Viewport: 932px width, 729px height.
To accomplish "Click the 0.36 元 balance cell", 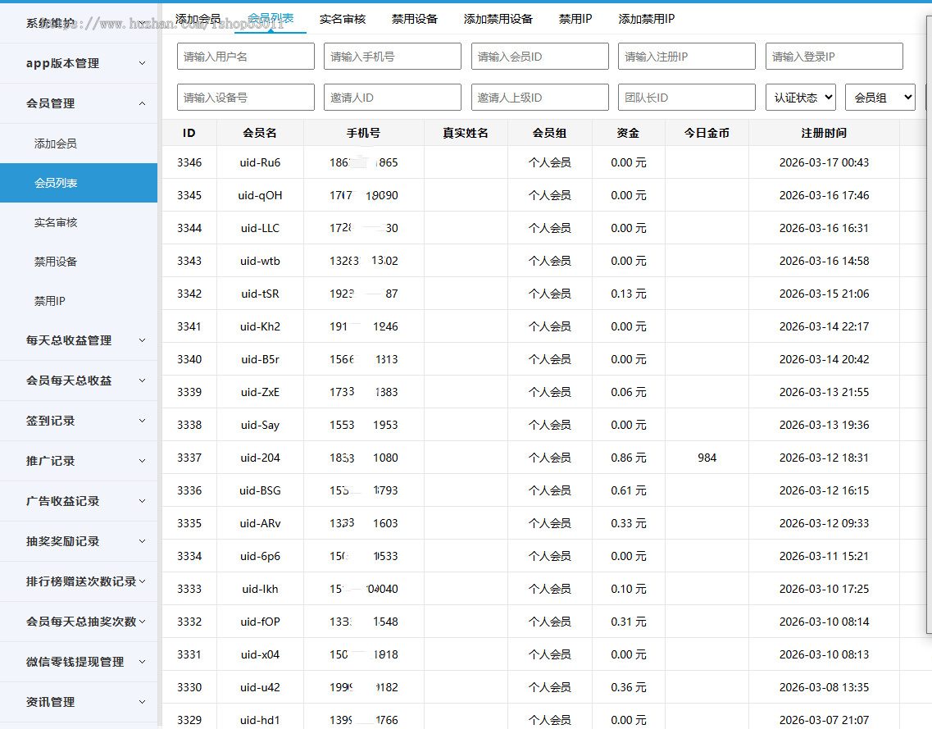I will (628, 687).
